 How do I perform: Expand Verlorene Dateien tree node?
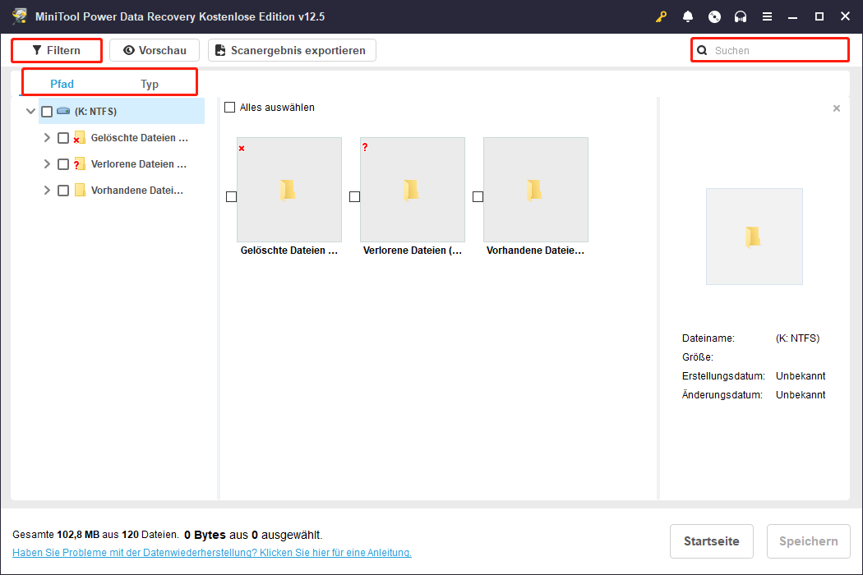[47, 164]
